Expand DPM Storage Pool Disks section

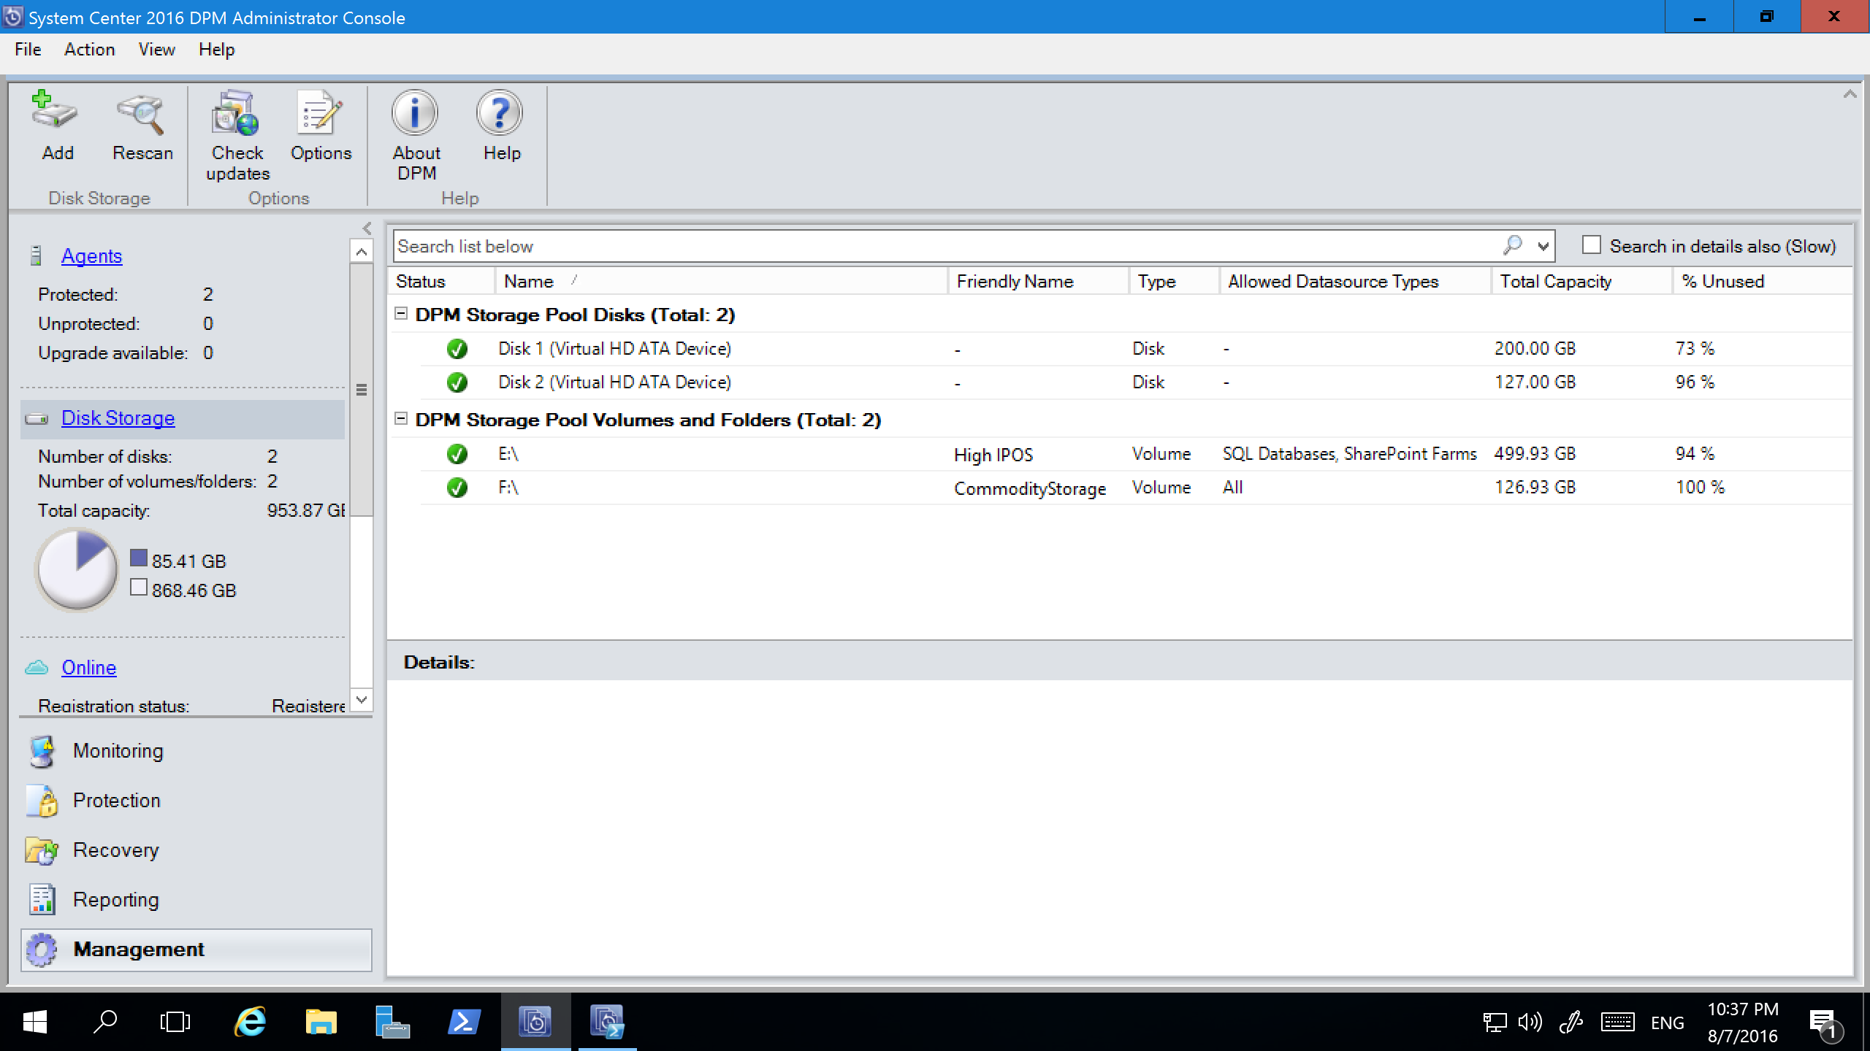click(x=403, y=315)
